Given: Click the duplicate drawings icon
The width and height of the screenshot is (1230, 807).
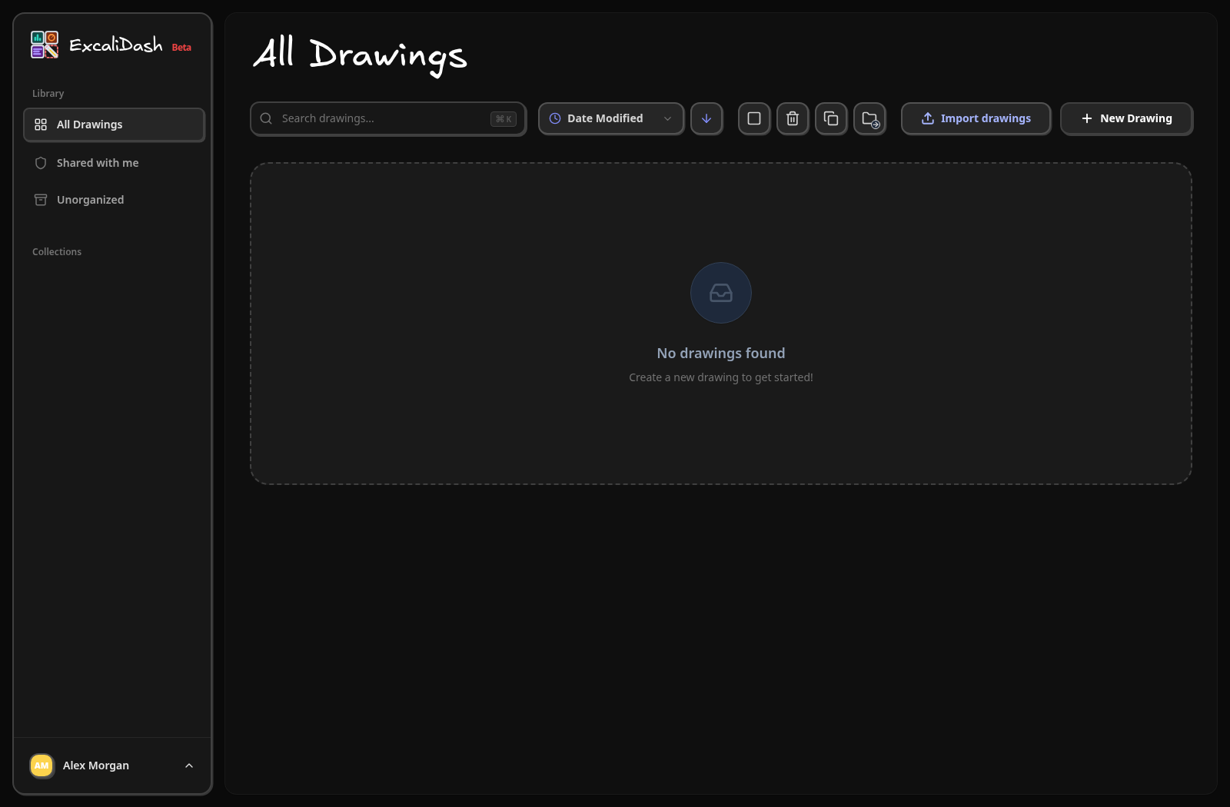Looking at the screenshot, I should tap(831, 118).
